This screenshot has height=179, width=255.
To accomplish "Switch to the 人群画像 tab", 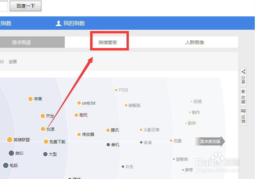I will coord(195,42).
